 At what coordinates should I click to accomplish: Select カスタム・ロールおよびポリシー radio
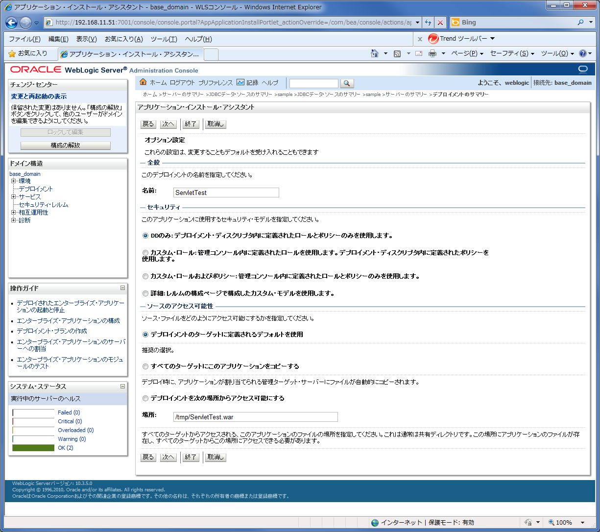coord(145,276)
